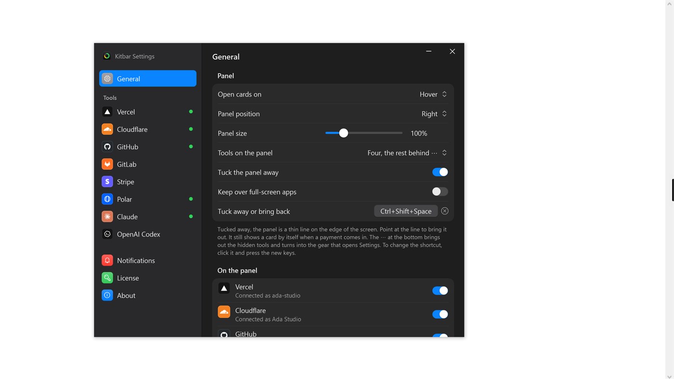Screen dimensions: 674x379
Task: Click the 'On the panel' section heading
Action: pyautogui.click(x=237, y=270)
